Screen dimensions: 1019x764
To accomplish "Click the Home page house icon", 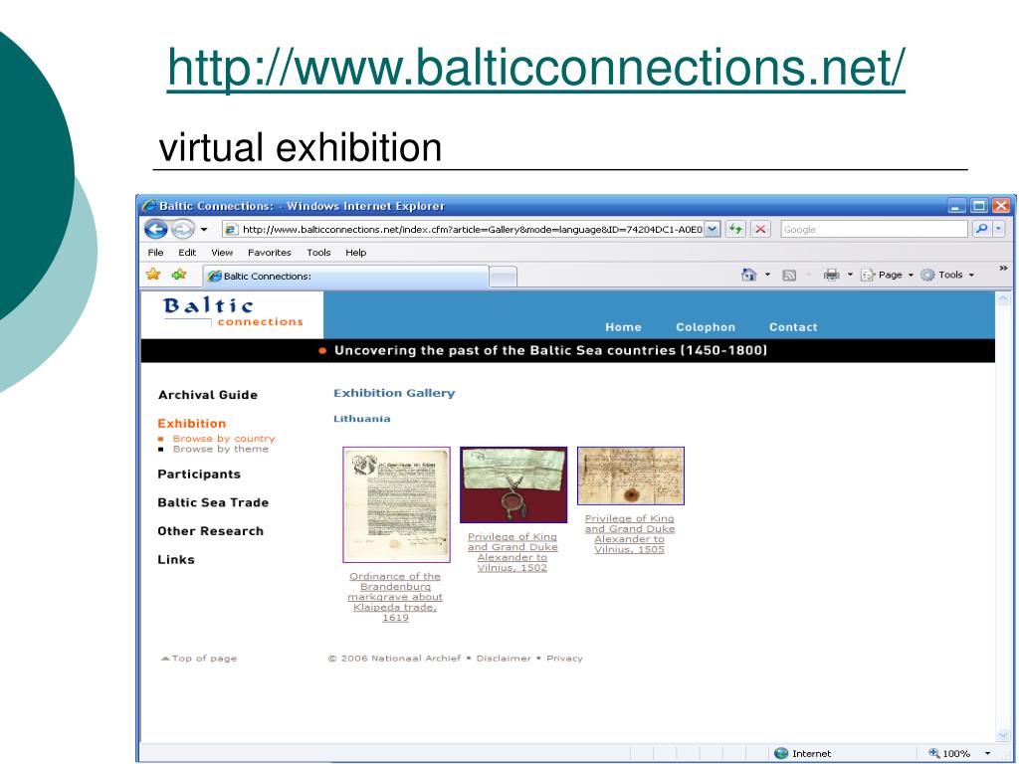I will coord(749,275).
